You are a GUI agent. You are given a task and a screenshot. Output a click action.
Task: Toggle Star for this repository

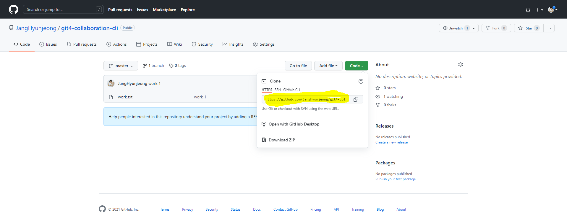[529, 28]
